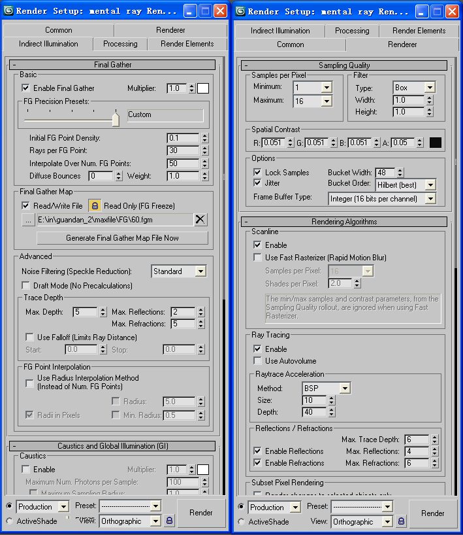The height and width of the screenshot is (535, 463).
Task: Click the 3ds Max icon in left title bar
Action: tap(8, 10)
